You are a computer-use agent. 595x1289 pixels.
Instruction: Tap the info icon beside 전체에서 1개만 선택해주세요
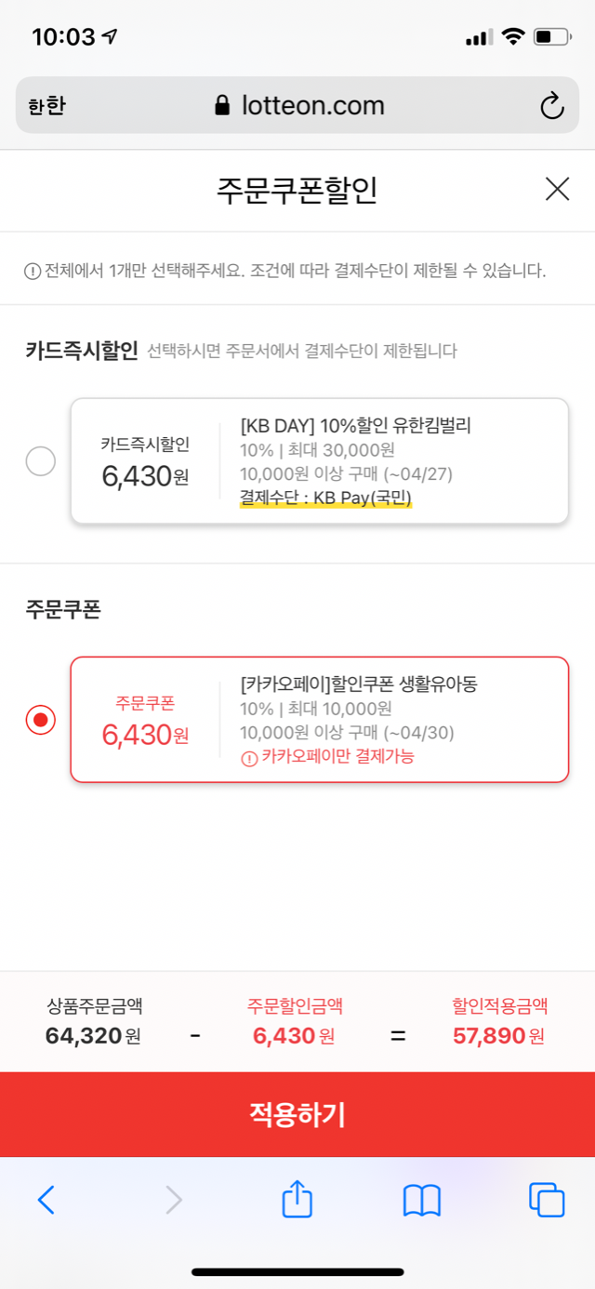click(x=32, y=272)
